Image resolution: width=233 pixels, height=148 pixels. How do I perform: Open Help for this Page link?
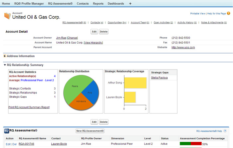[x=216, y=14]
